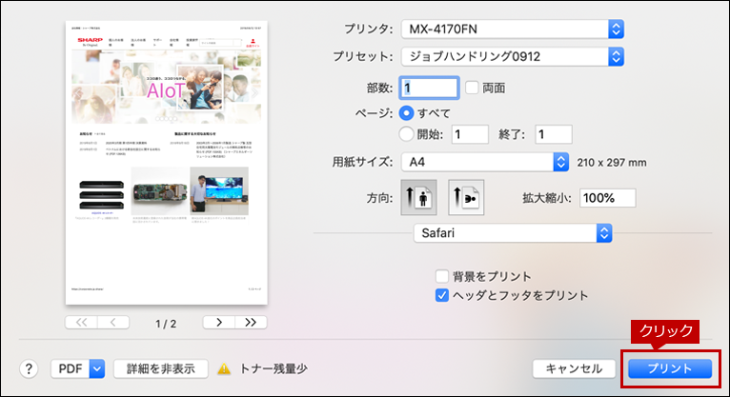Select landscape orientation icon

(466, 198)
